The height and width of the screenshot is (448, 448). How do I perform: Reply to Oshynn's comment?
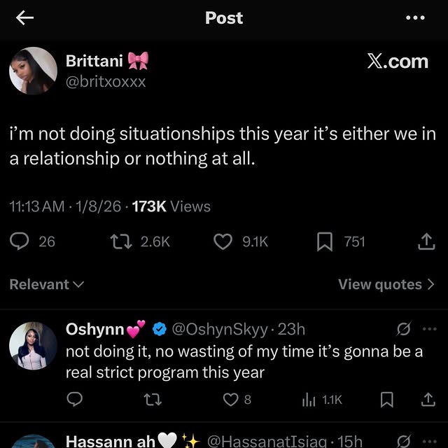74,399
